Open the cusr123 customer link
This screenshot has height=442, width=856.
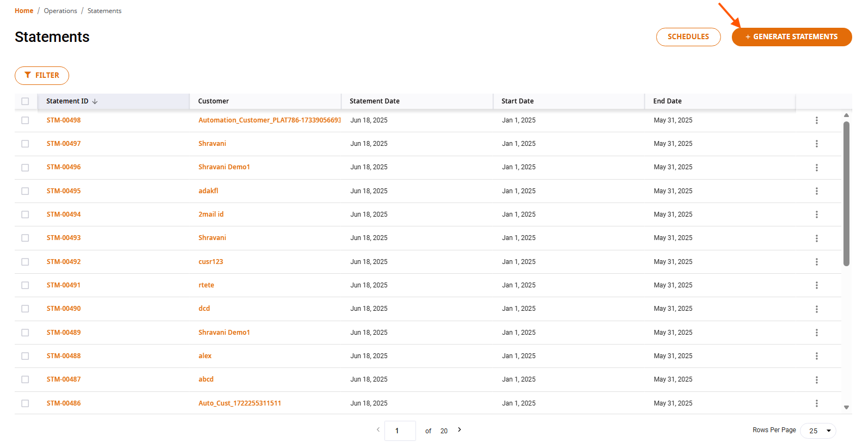(211, 262)
